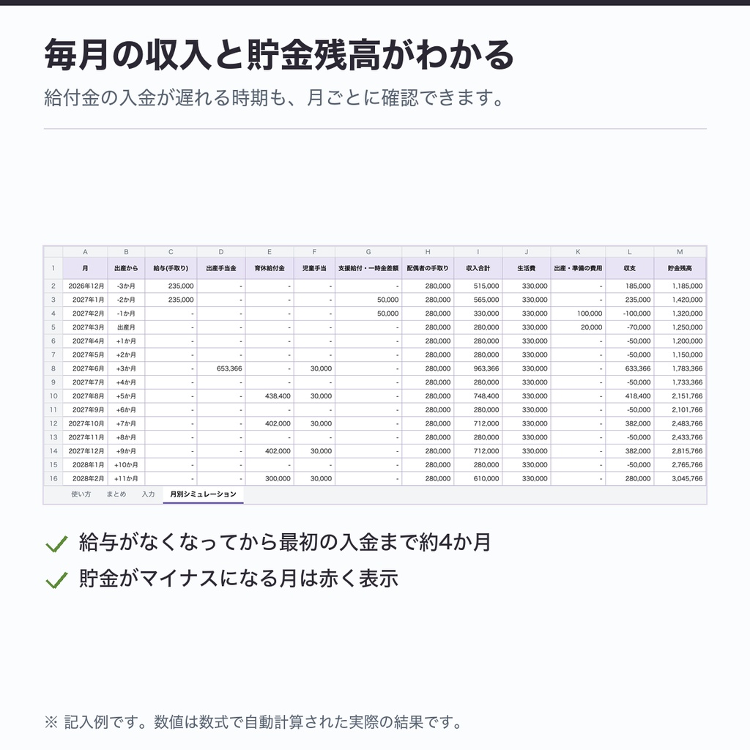Select the 418,400 収支 cell
The width and height of the screenshot is (750, 750).
coord(629,396)
